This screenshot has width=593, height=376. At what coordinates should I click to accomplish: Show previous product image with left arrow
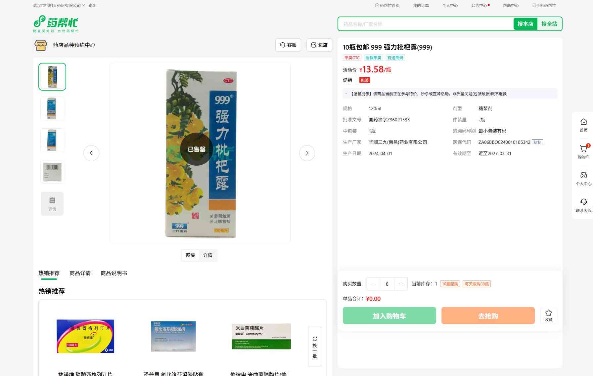(91, 153)
